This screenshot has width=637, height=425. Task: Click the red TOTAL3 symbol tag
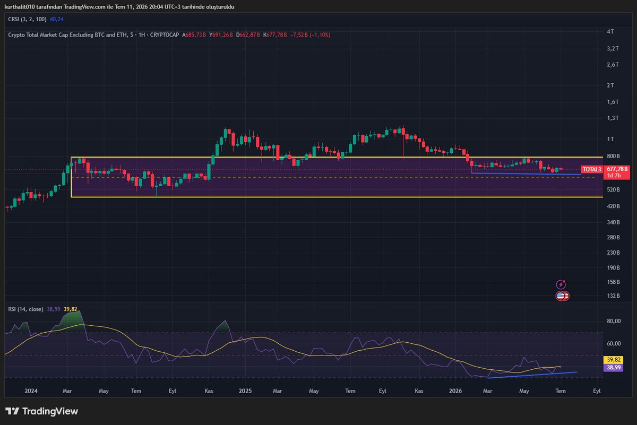(592, 169)
